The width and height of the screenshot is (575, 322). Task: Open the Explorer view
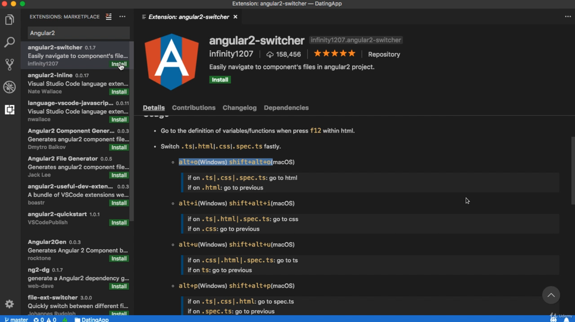(x=9, y=20)
